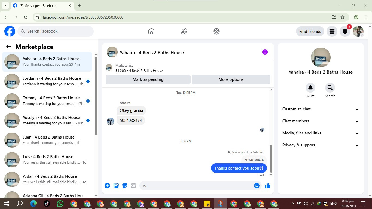Reload the page with the refresh icon
This screenshot has height=209, width=372.
coord(26,17)
